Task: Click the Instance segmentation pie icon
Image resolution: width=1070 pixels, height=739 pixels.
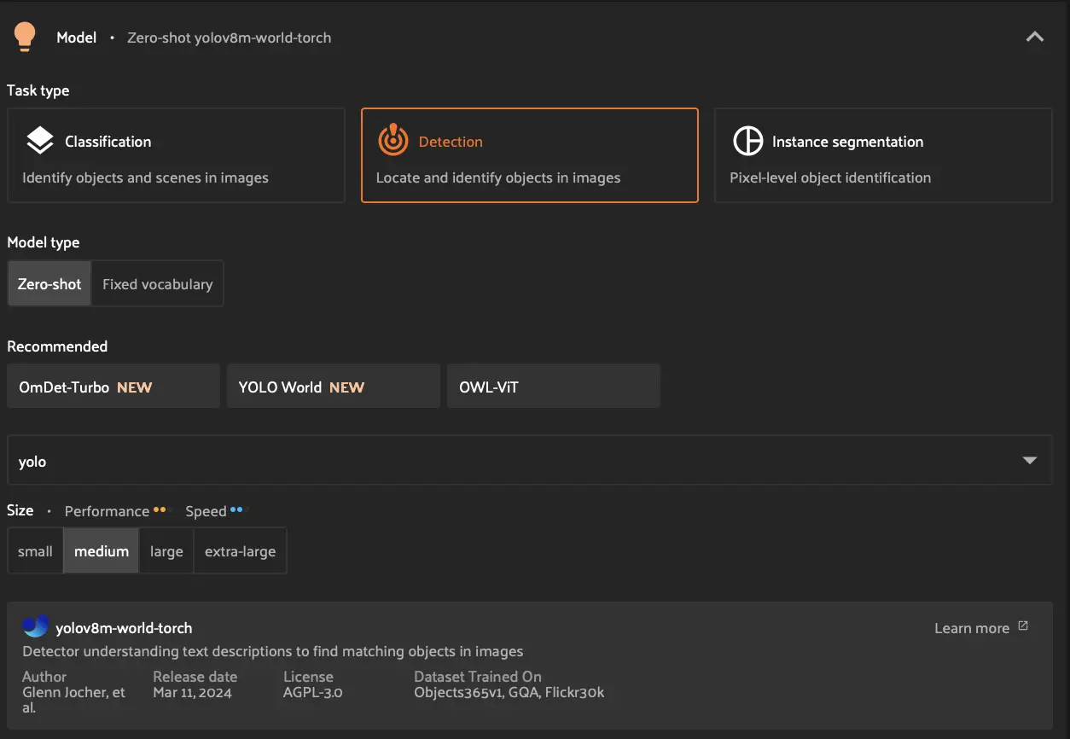Action: click(x=747, y=141)
